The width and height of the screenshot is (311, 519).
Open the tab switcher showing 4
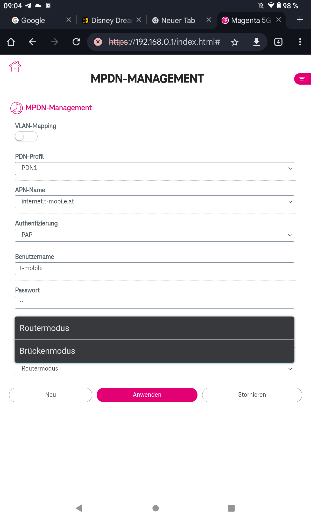pos(278,42)
